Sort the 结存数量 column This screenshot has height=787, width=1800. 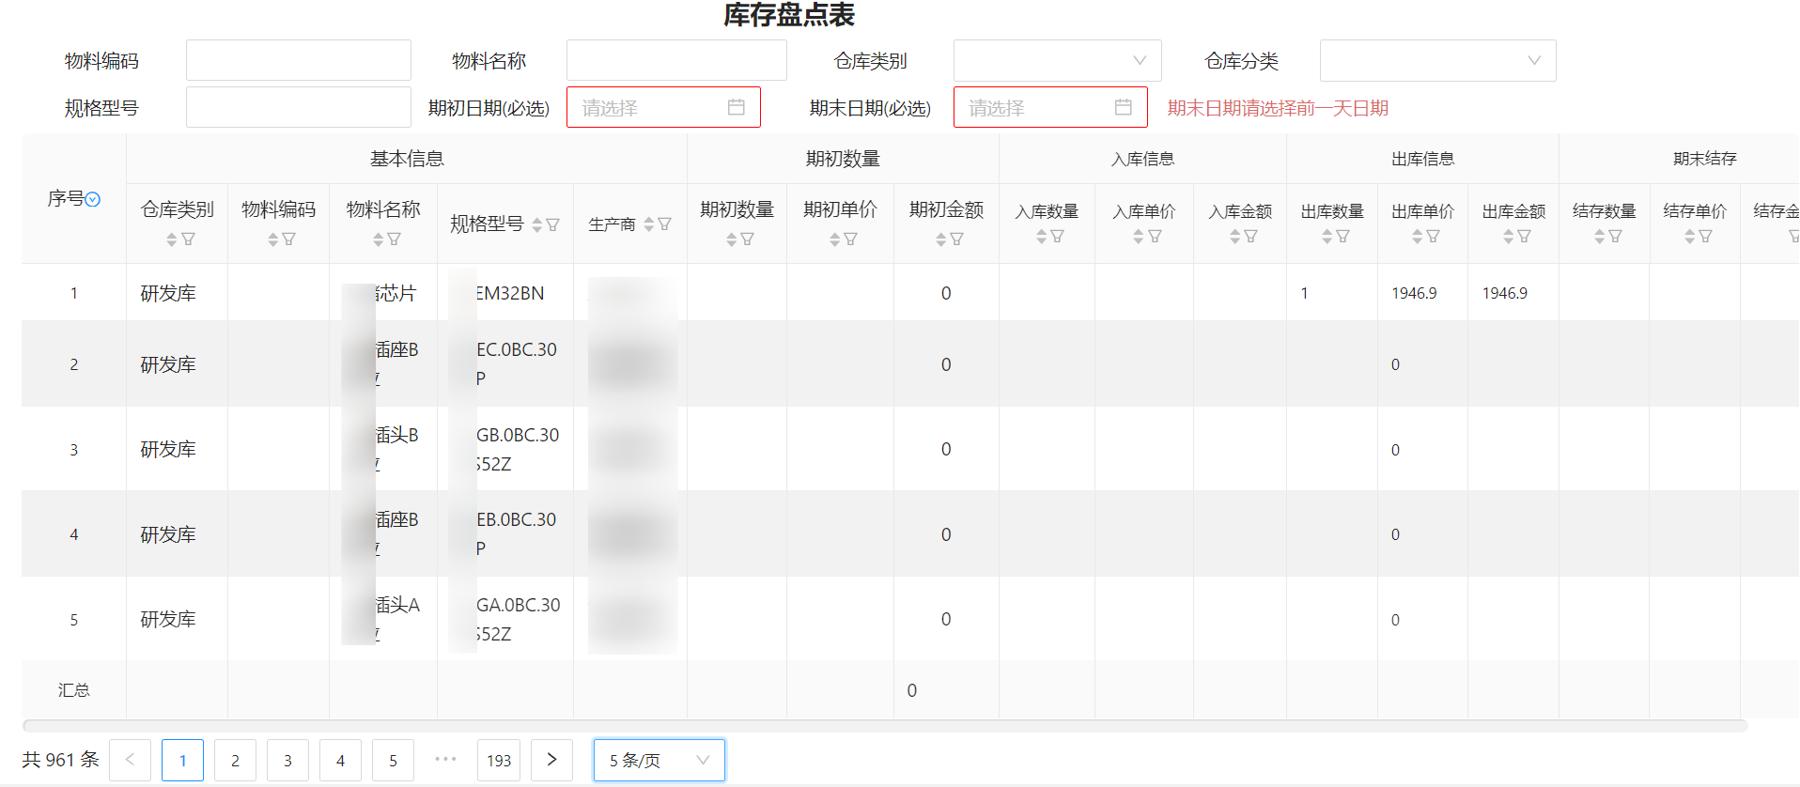[x=1599, y=237]
